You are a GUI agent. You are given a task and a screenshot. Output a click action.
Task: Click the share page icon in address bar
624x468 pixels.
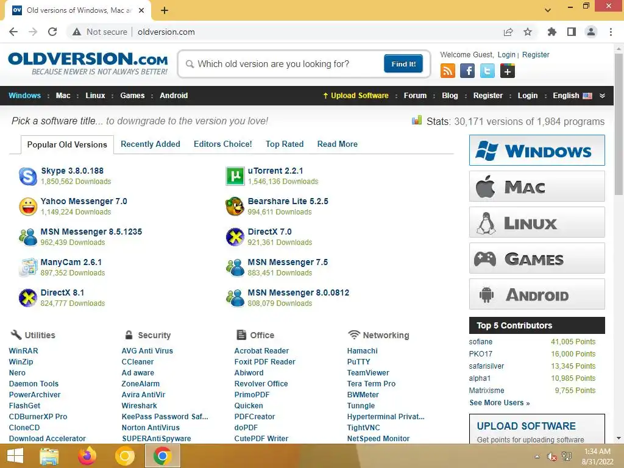[x=508, y=32]
